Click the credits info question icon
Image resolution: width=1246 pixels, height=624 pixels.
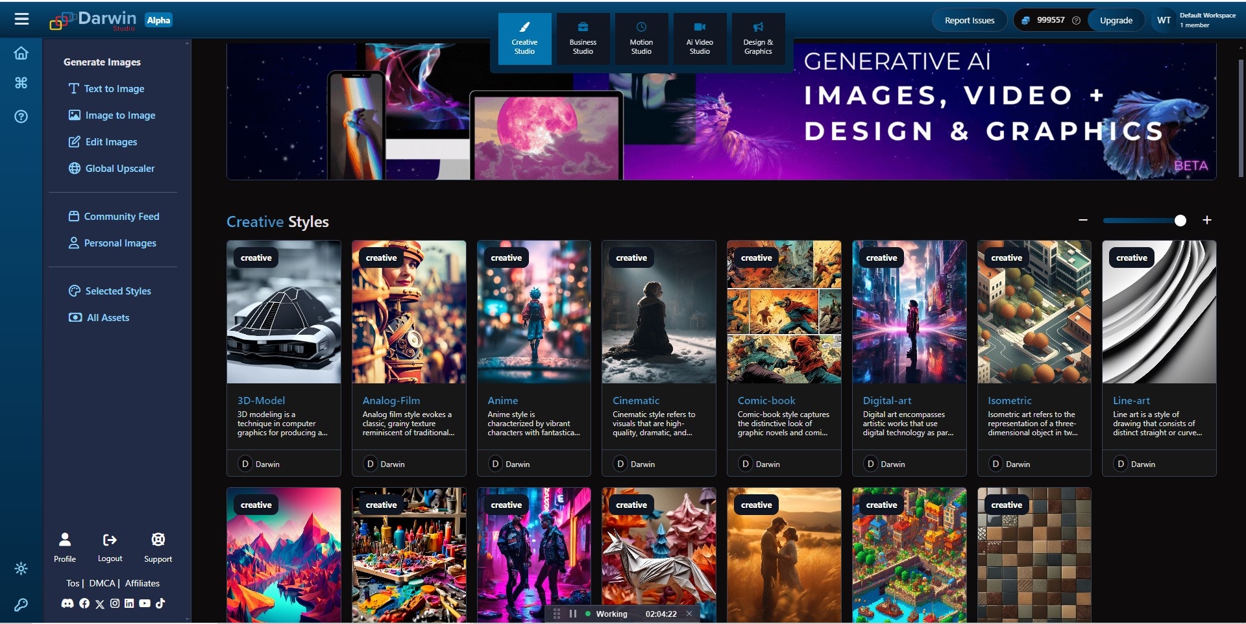1076,20
